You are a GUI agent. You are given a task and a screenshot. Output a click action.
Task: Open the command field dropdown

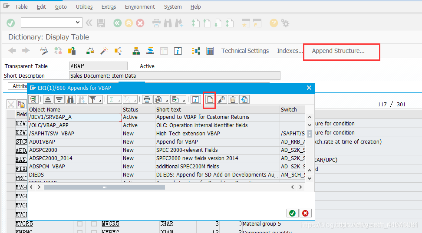point(78,22)
